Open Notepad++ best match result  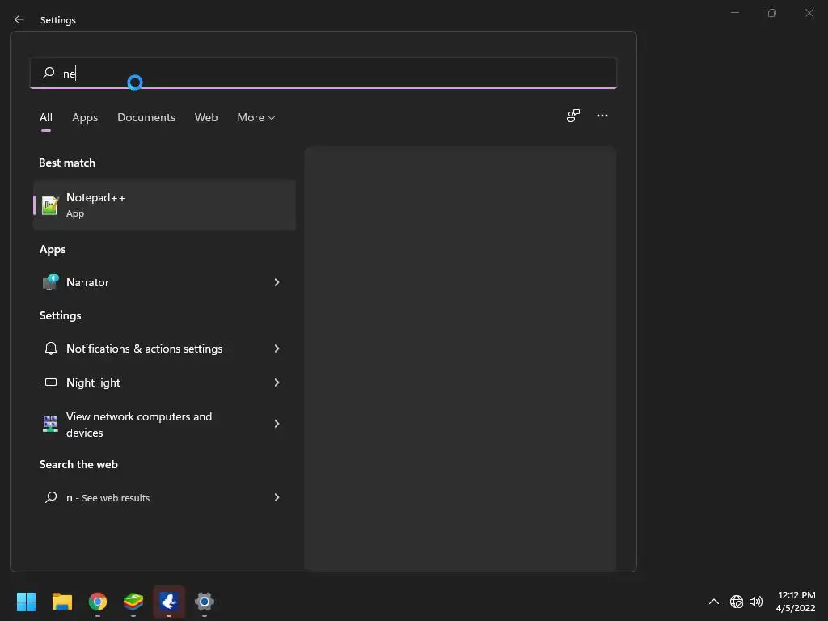coord(164,205)
